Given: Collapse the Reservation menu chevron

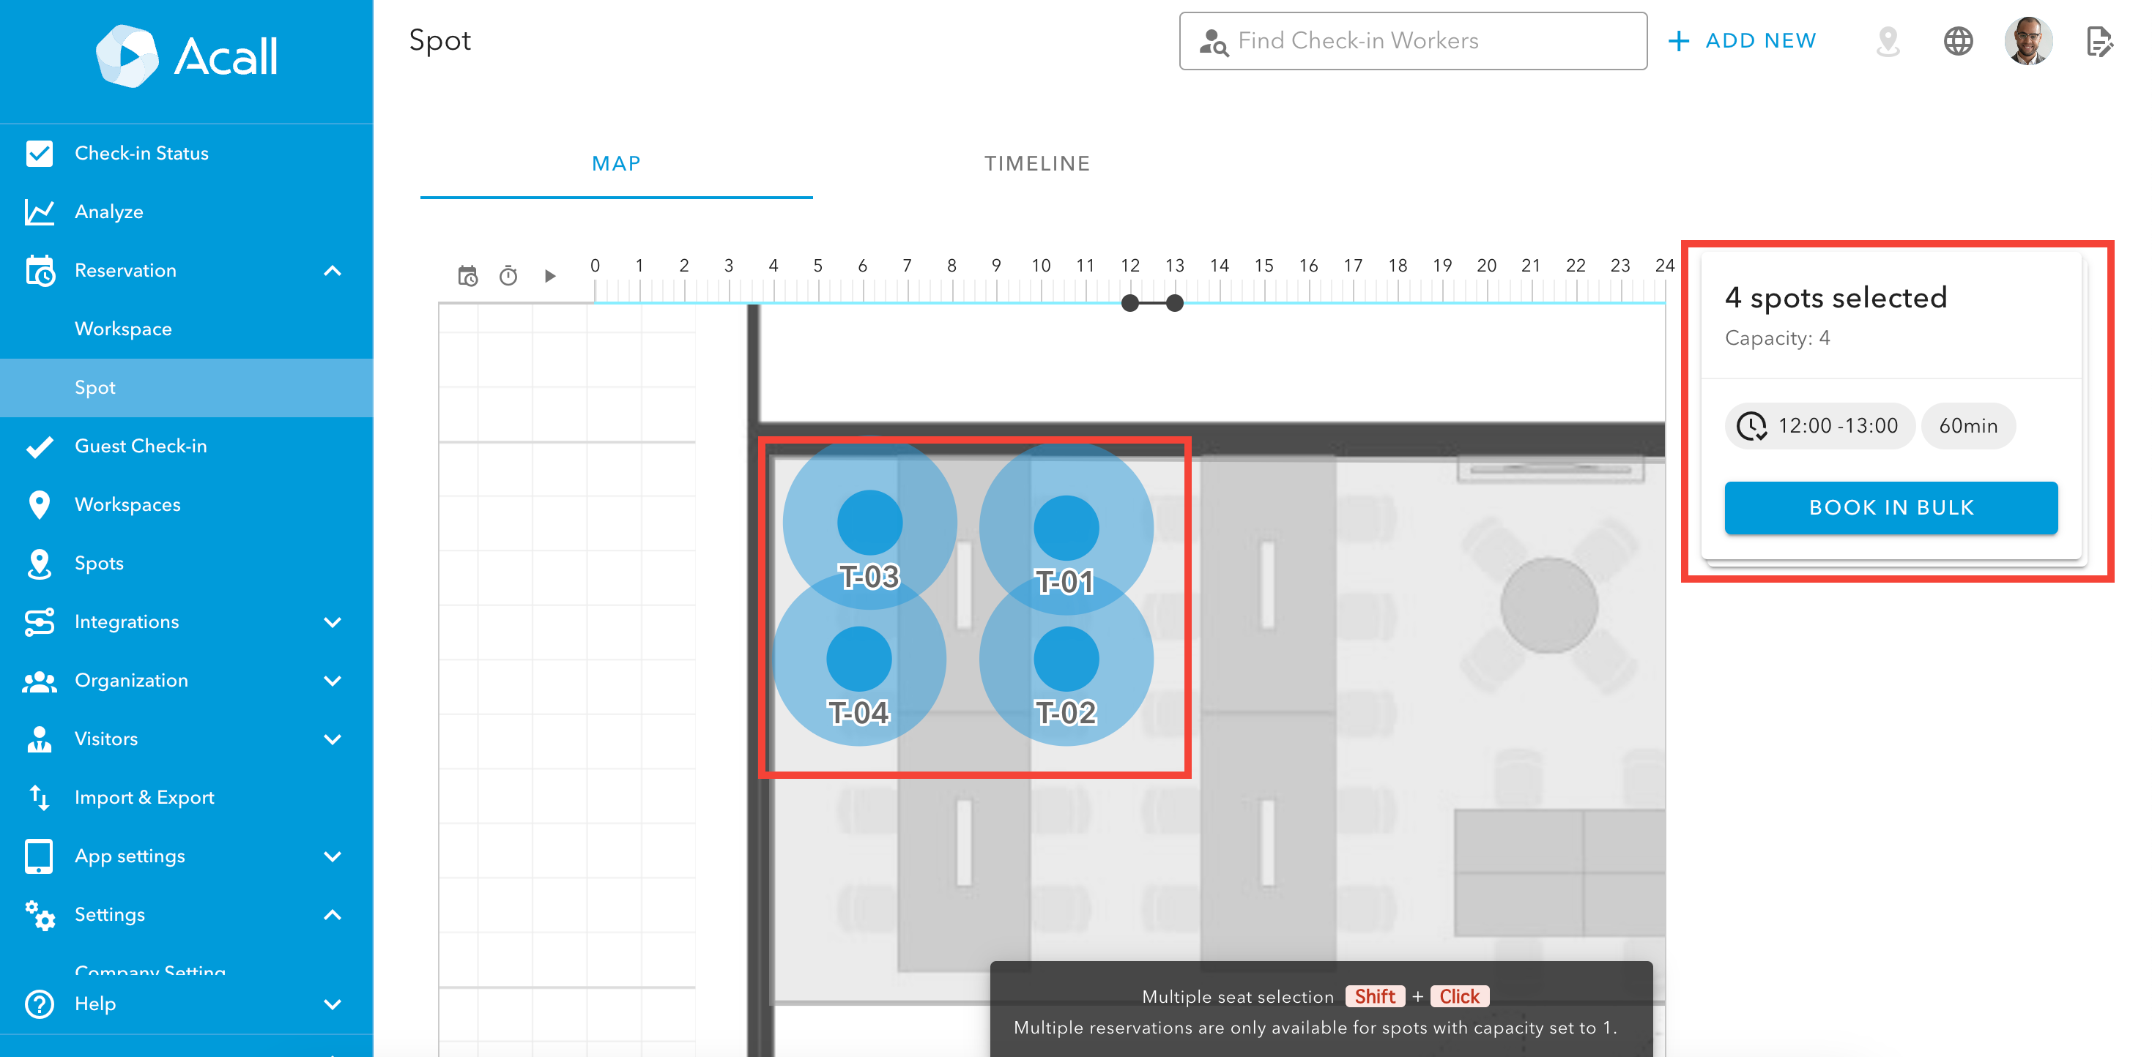Looking at the screenshot, I should tap(333, 271).
